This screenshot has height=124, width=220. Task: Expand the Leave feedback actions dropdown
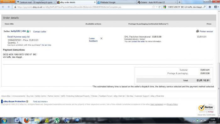point(101,38)
